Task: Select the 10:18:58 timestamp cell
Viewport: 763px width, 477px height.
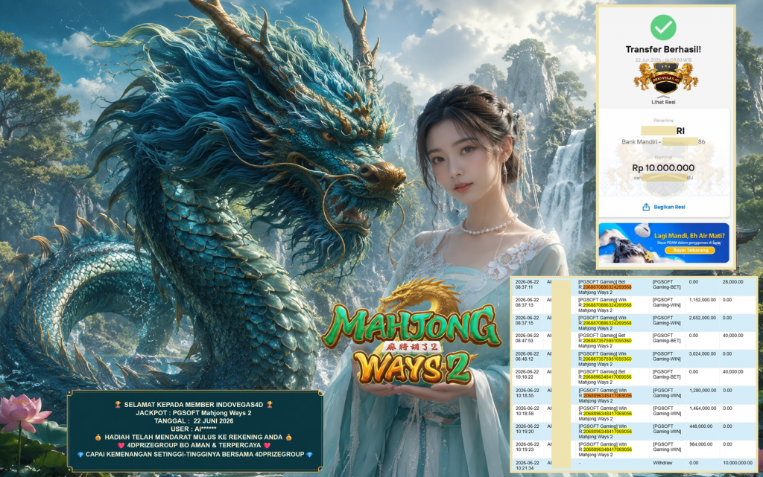Action: tap(527, 411)
